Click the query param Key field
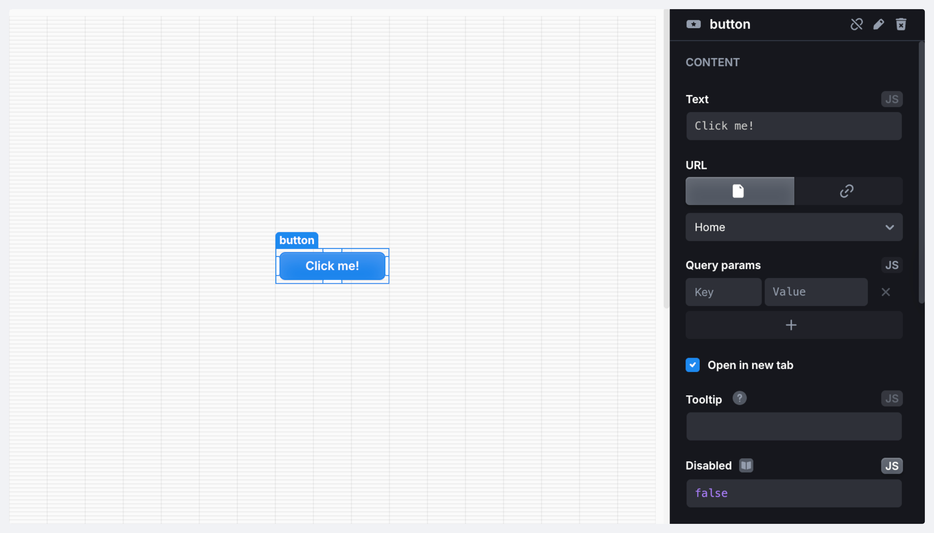 click(x=723, y=292)
